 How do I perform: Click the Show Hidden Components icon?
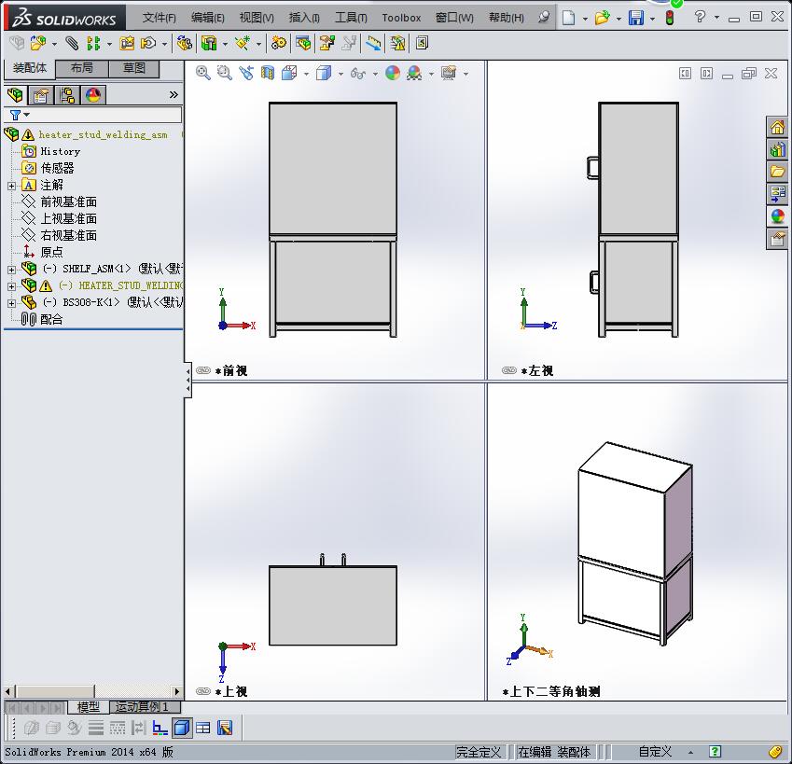[x=185, y=44]
